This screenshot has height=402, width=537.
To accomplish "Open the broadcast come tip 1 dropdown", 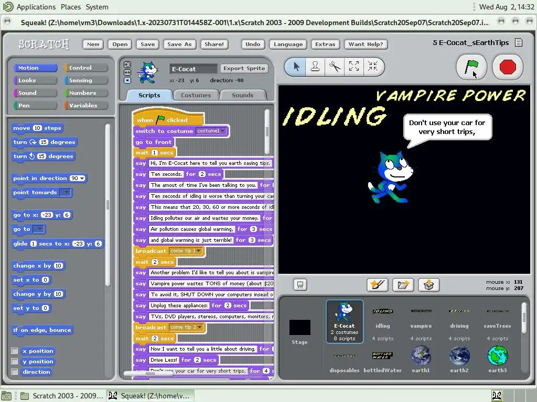I will [x=199, y=251].
